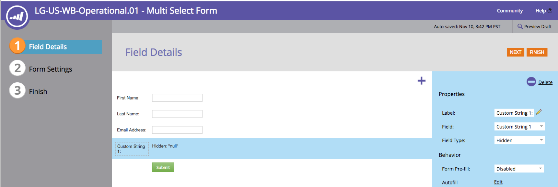Click step 3 circle icon

click(x=17, y=90)
